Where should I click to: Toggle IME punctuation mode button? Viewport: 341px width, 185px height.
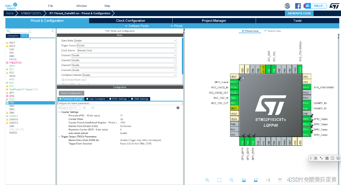tap(321, 158)
